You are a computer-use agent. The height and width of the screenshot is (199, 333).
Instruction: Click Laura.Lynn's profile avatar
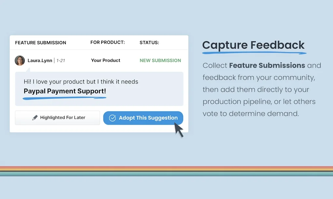point(20,61)
